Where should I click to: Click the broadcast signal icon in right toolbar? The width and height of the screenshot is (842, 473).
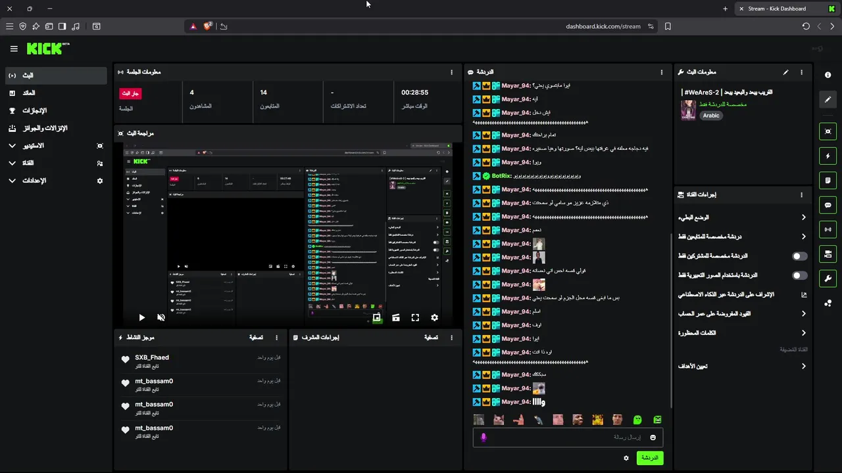coord(828,229)
